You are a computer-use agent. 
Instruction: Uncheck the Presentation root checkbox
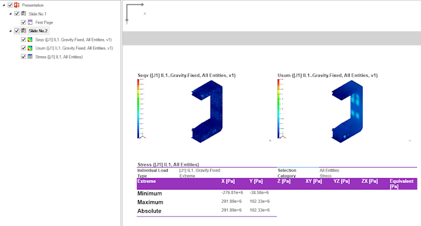tap(10, 5)
